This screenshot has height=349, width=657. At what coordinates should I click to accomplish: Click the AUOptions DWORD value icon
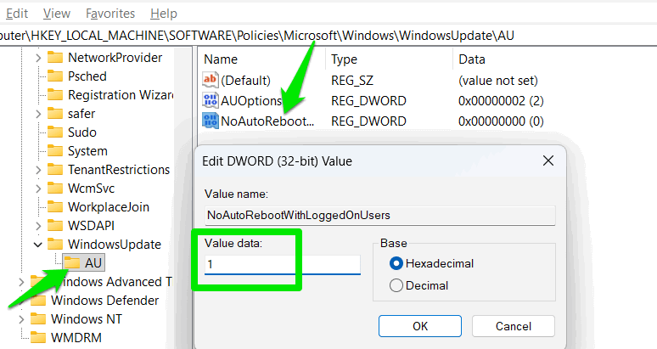[211, 100]
